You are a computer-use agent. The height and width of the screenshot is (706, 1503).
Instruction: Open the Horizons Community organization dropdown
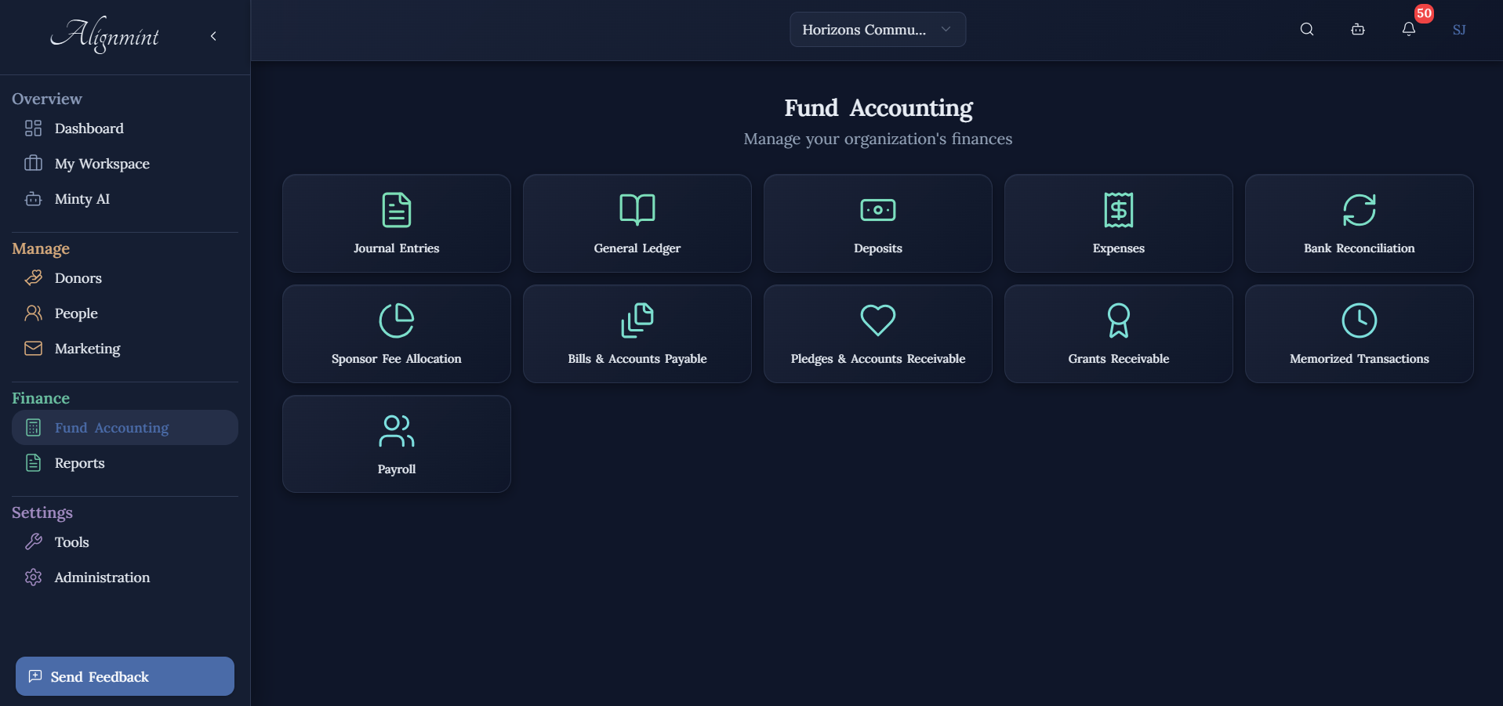coord(877,29)
